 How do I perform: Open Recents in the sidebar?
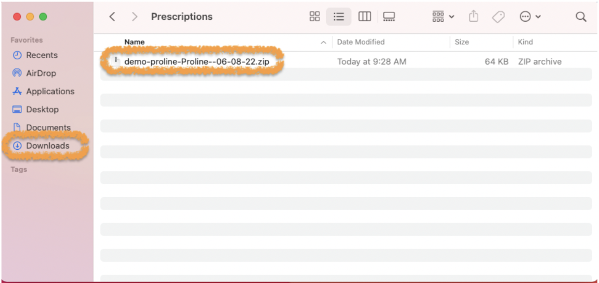click(42, 55)
